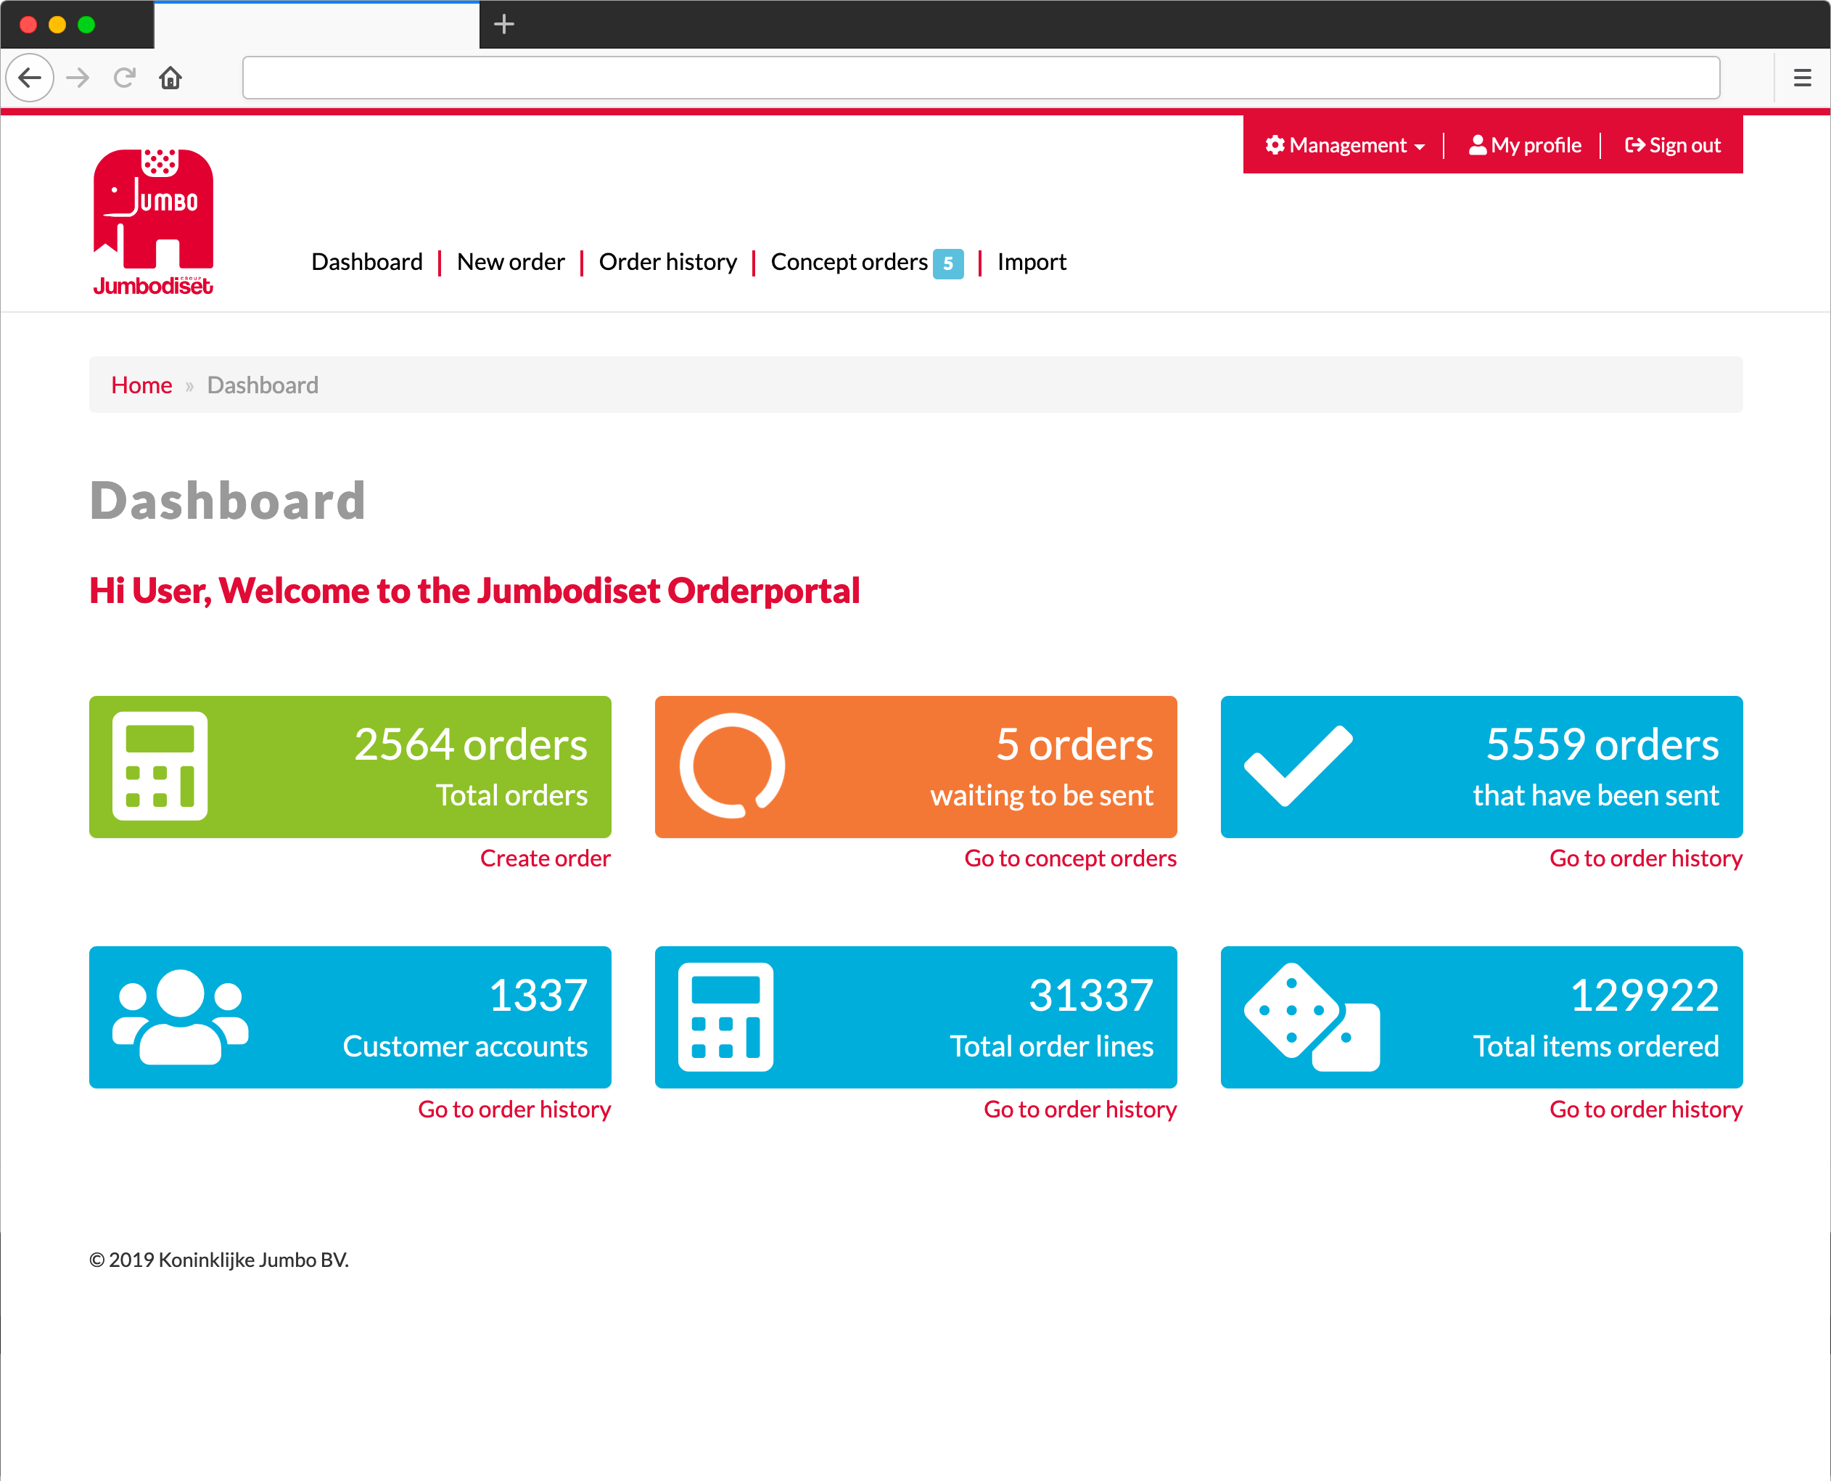Click the macOS yellow minimize window button
This screenshot has height=1481, width=1831.
point(57,25)
